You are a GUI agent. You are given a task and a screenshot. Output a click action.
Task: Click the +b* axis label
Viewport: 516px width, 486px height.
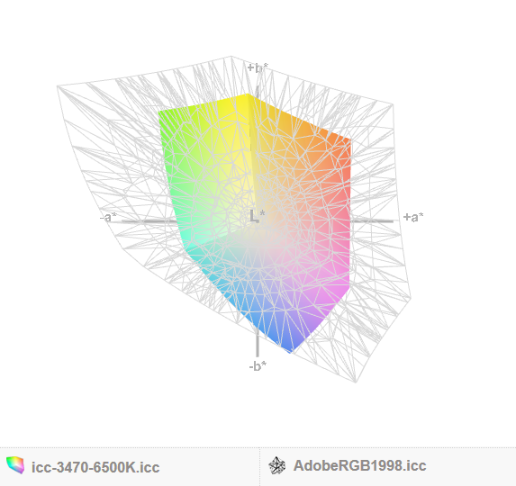258,67
